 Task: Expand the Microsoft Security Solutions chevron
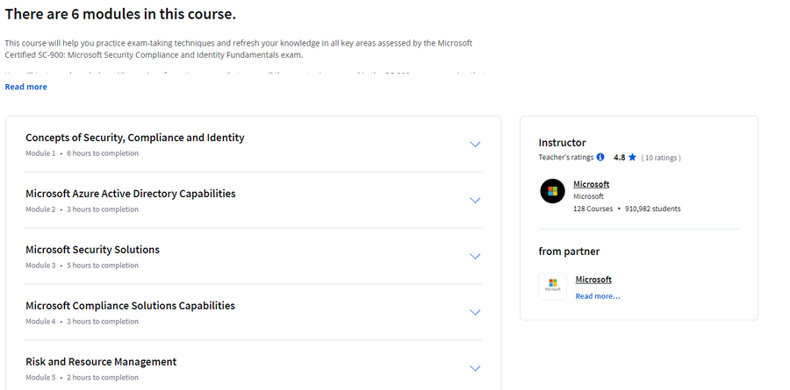click(475, 256)
